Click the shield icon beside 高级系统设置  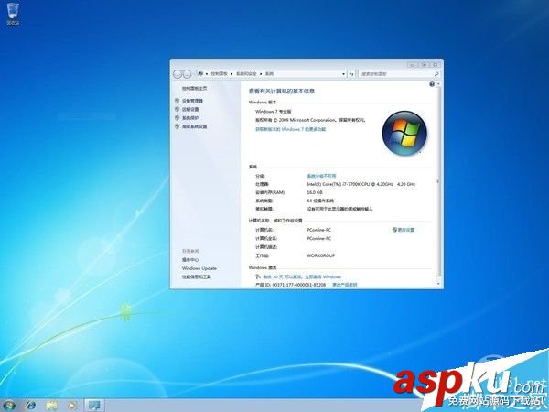coord(178,126)
